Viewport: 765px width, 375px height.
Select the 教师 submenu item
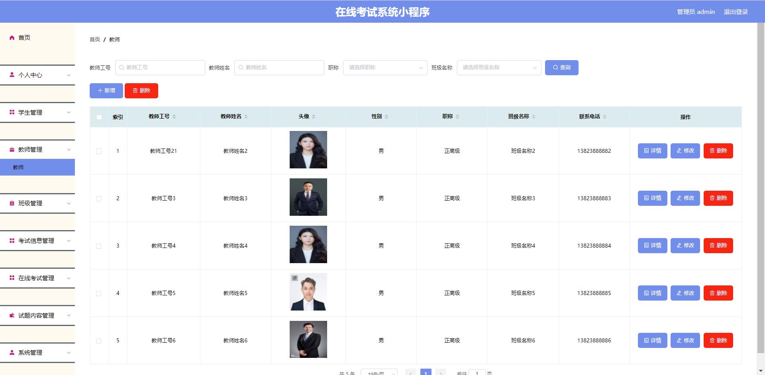19,167
